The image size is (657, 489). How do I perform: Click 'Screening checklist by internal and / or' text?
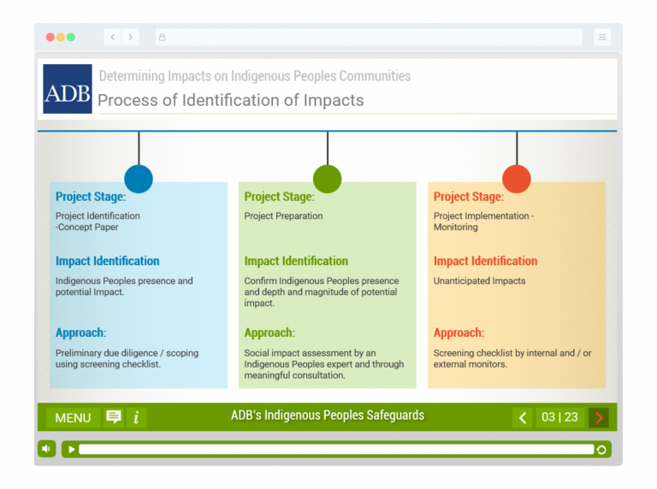512,353
